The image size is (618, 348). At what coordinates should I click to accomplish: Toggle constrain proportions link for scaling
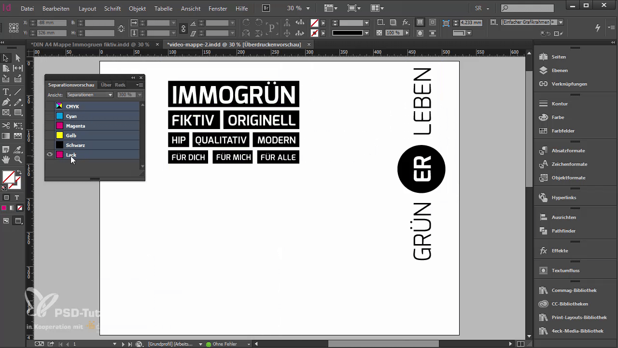183,28
